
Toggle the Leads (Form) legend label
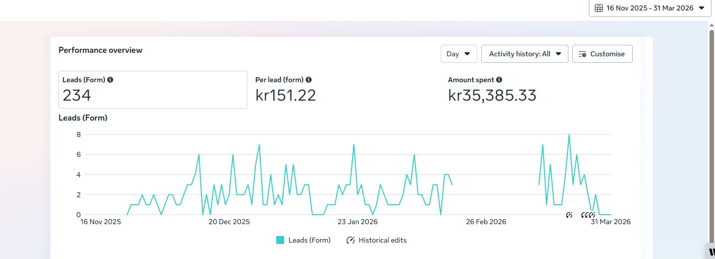coord(309,240)
